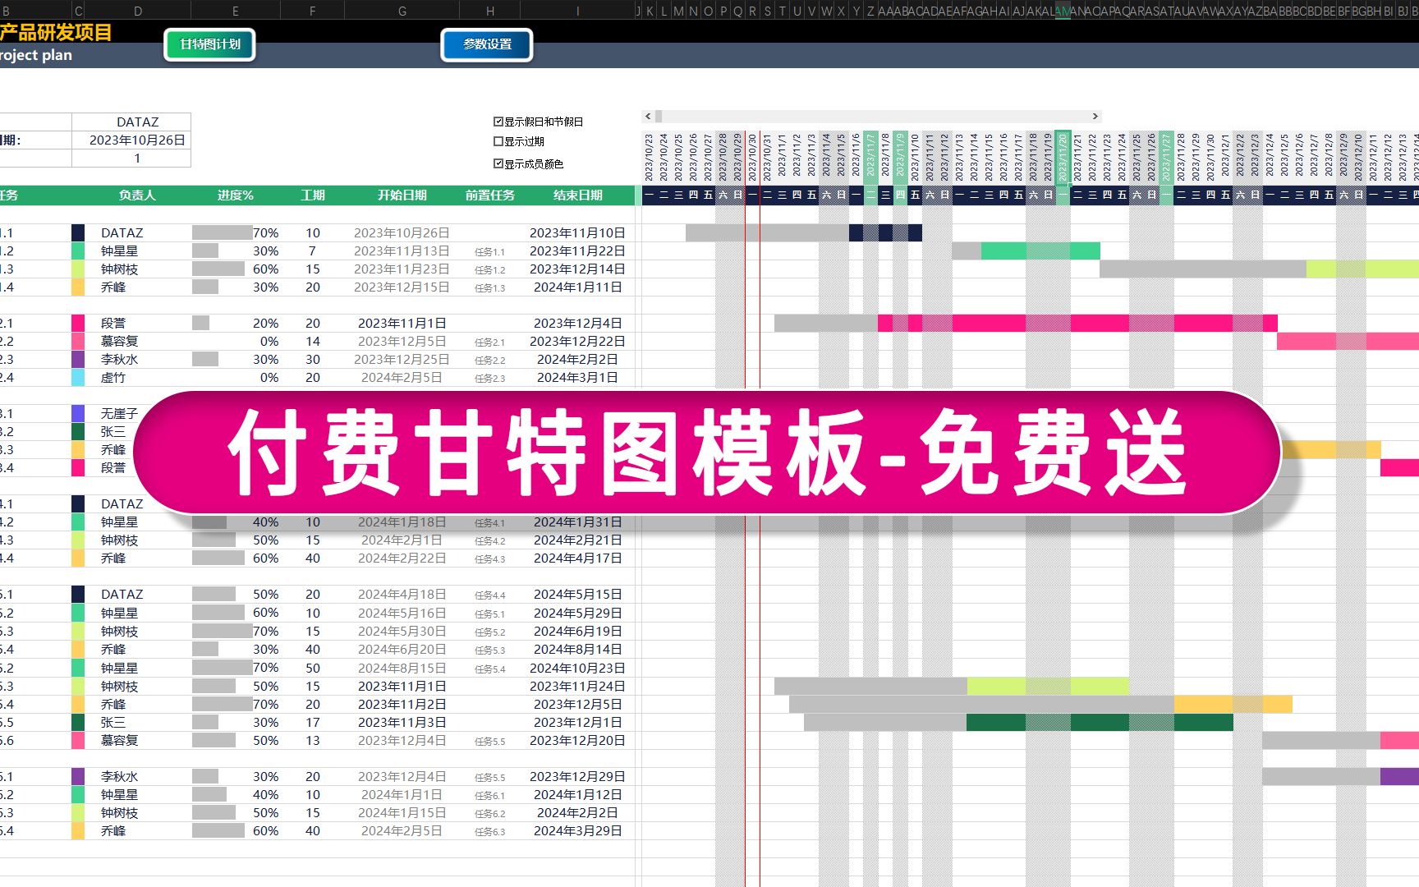Click the 2023/10/23 date header

pyautogui.click(x=649, y=157)
